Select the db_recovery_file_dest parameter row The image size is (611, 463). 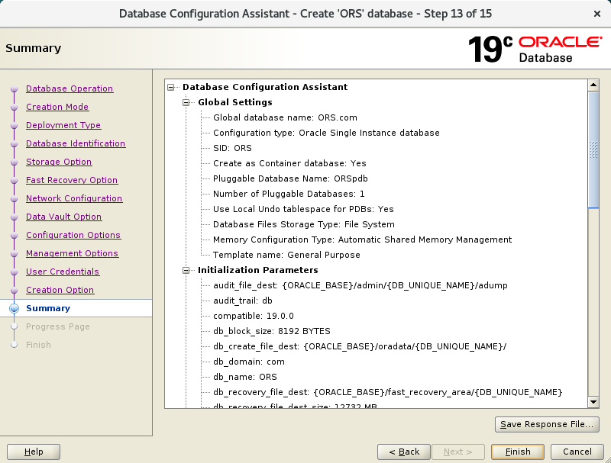[388, 392]
